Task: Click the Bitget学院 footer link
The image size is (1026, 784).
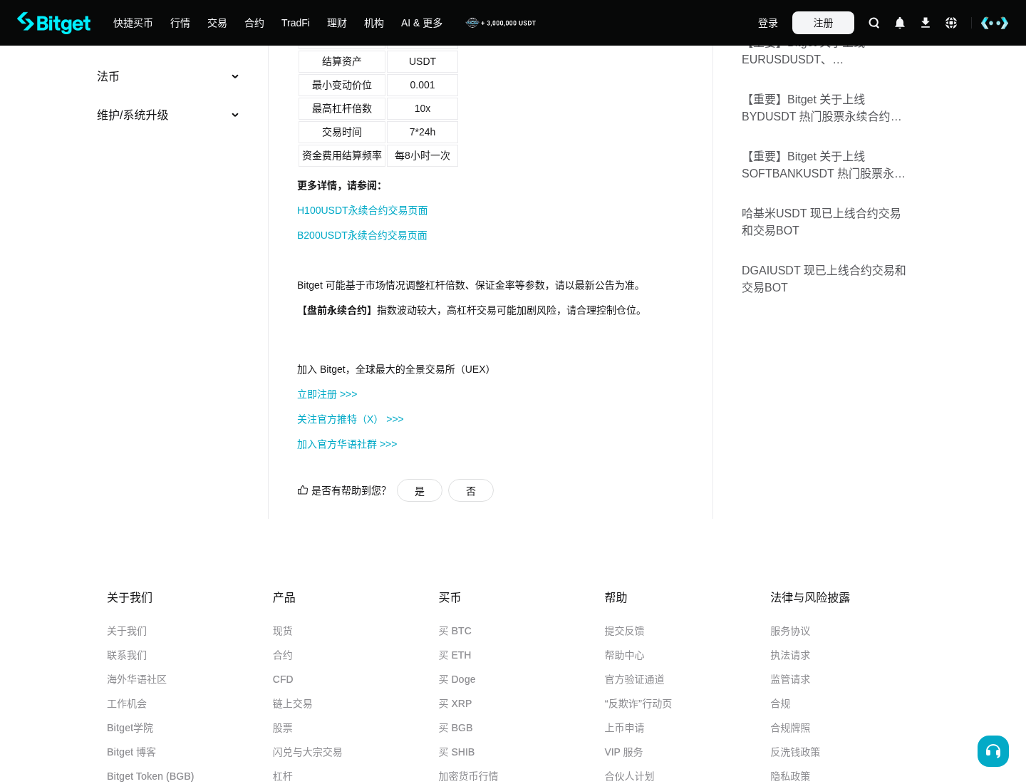Action: (x=130, y=728)
